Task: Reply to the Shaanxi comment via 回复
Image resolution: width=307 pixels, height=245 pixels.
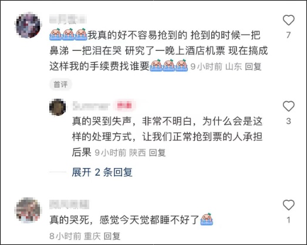Action: pyautogui.click(x=157, y=153)
